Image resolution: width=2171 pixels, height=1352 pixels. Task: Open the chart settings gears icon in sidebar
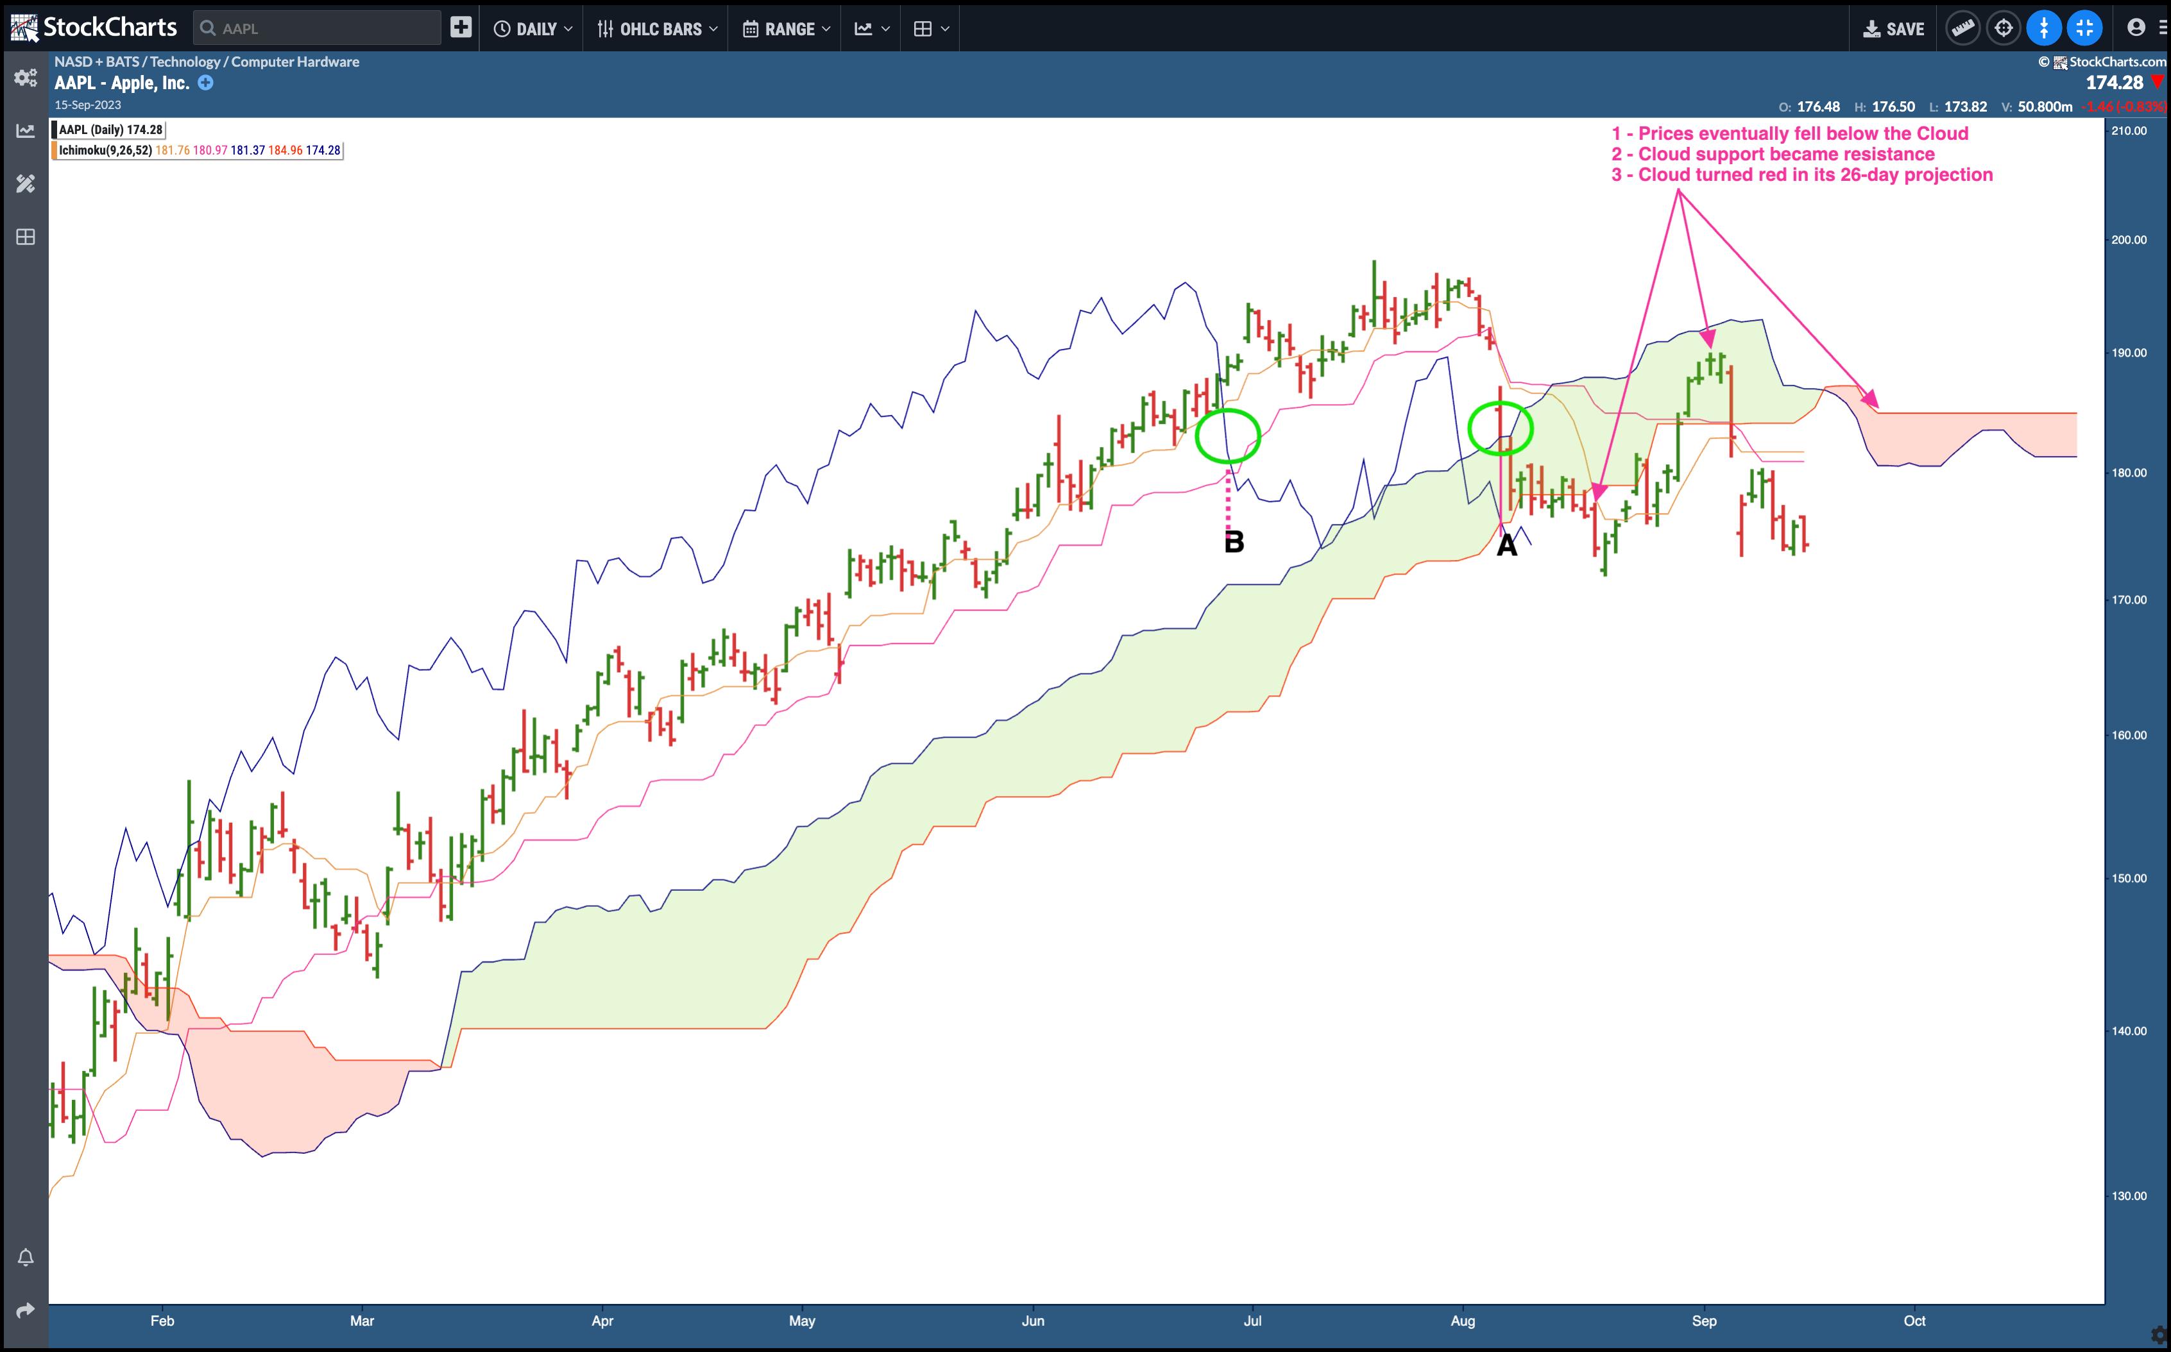(25, 78)
